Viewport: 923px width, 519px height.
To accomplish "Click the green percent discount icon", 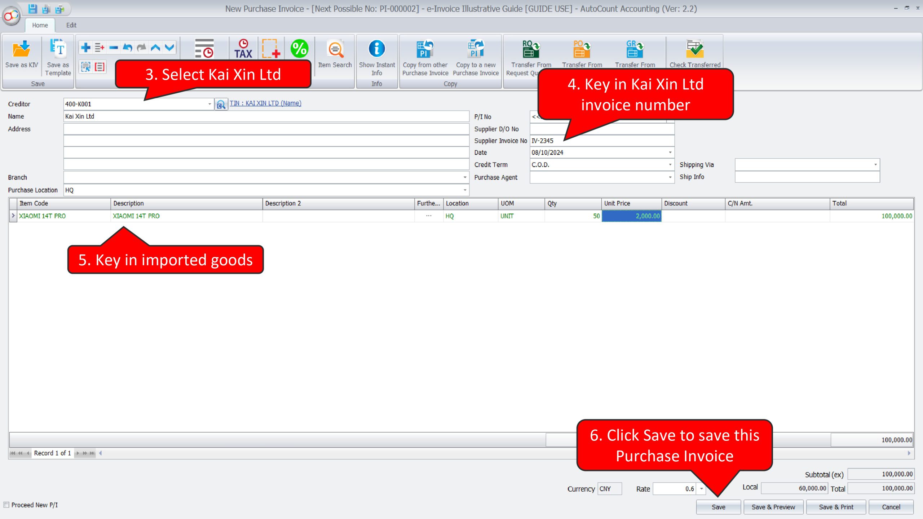I will tap(299, 48).
